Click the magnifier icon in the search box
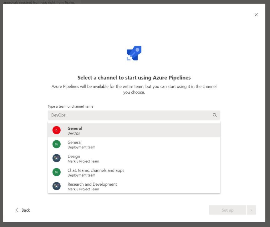The image size is (270, 227). [215, 115]
